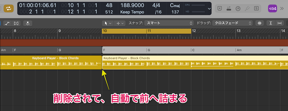Click bar 11 in the cycle area
This screenshot has height=111, width=288.
pyautogui.click(x=149, y=31)
